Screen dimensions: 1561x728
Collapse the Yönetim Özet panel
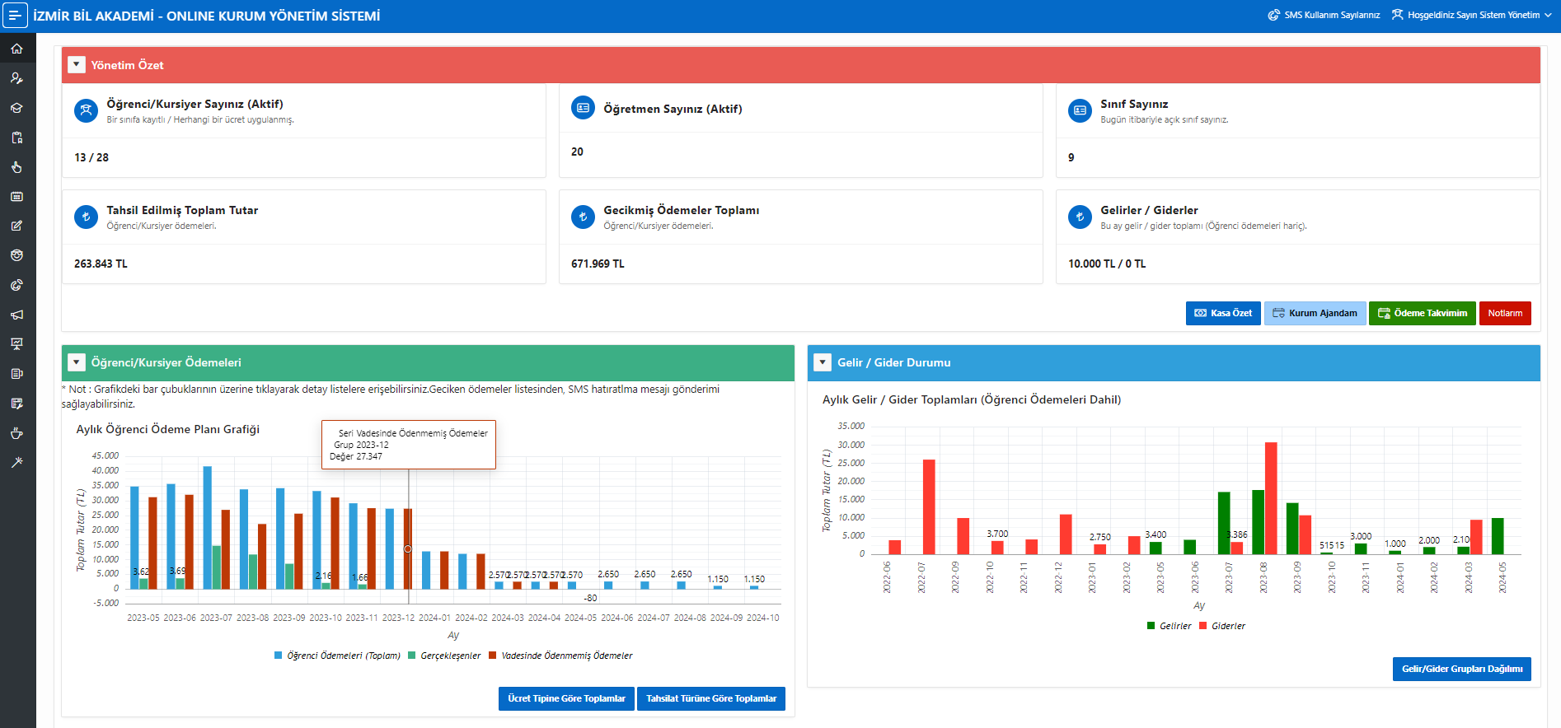77,65
